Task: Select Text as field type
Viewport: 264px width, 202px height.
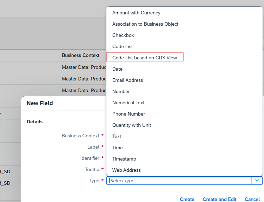Action: coord(117,137)
